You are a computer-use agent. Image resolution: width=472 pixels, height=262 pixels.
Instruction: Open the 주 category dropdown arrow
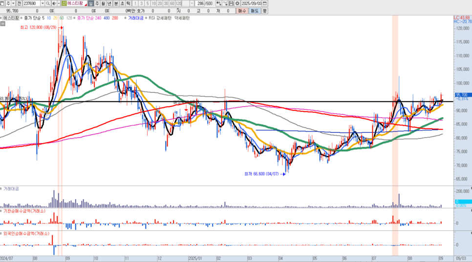point(13,3)
